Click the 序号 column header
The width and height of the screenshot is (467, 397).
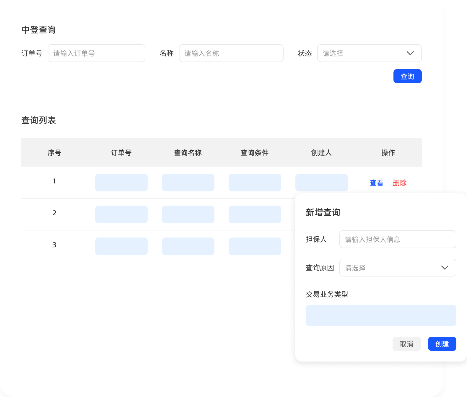pyautogui.click(x=54, y=153)
